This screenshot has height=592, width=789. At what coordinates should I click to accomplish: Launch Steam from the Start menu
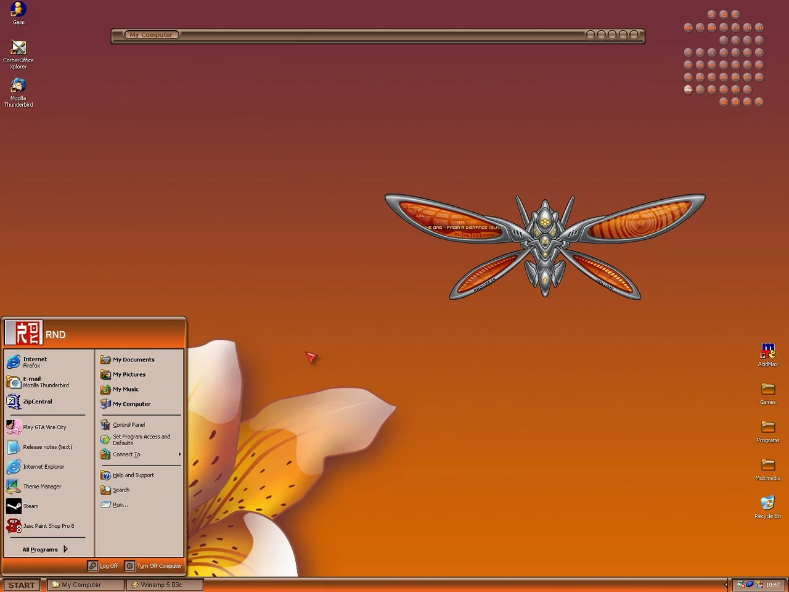[30, 506]
